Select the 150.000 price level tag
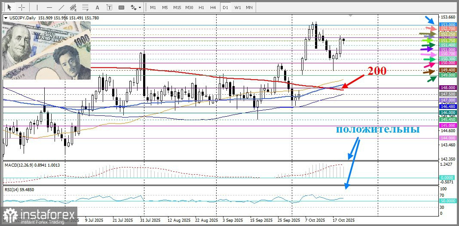Screen dimensions: 459x226 447,63
